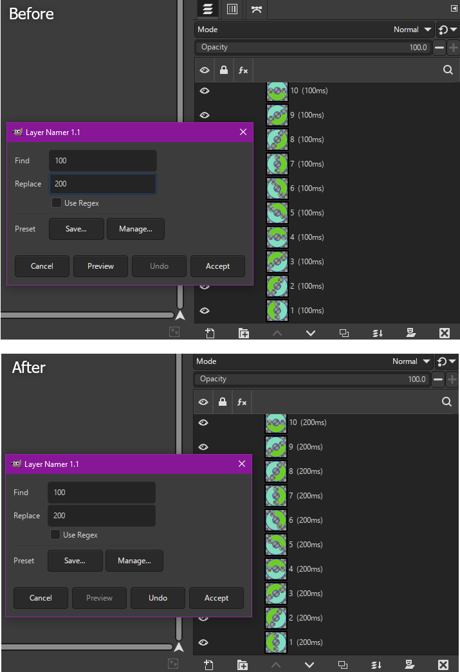Enable Use Regex checkbox in the Before dialog
The height and width of the screenshot is (672, 460).
[x=56, y=203]
